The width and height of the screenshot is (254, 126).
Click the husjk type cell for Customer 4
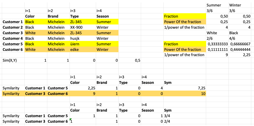tap(83, 38)
